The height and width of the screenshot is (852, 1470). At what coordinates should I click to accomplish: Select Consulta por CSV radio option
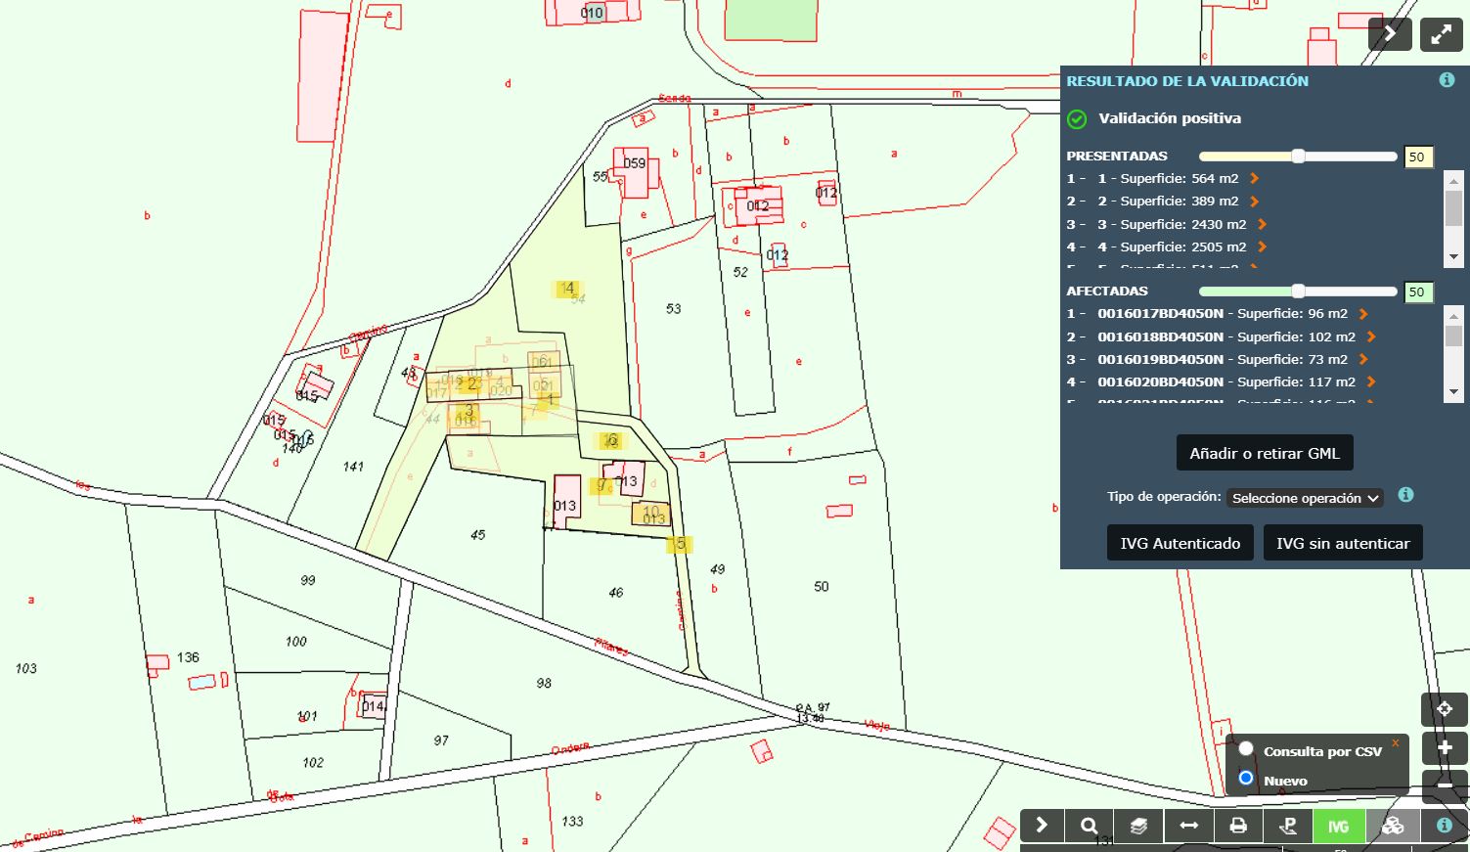[1246, 749]
